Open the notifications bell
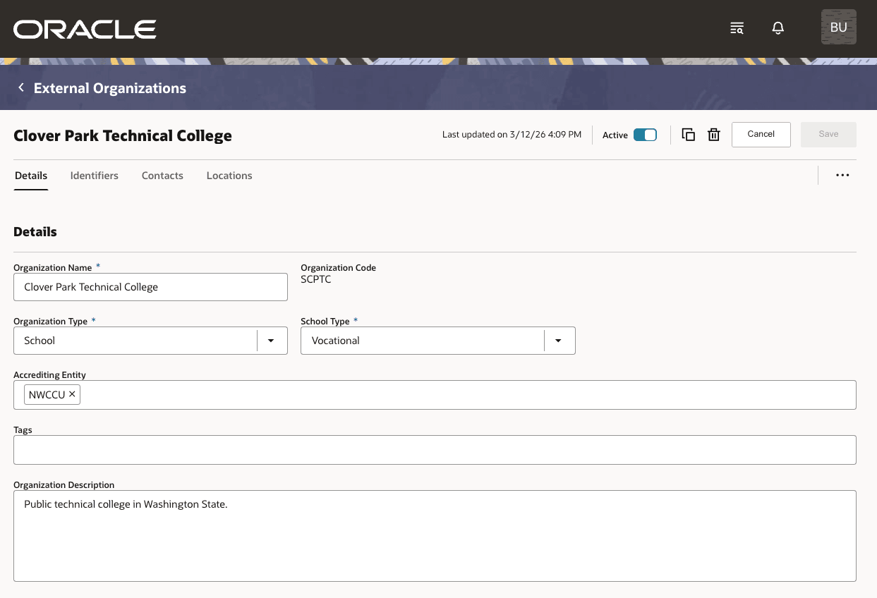This screenshot has width=877, height=598. 778,28
